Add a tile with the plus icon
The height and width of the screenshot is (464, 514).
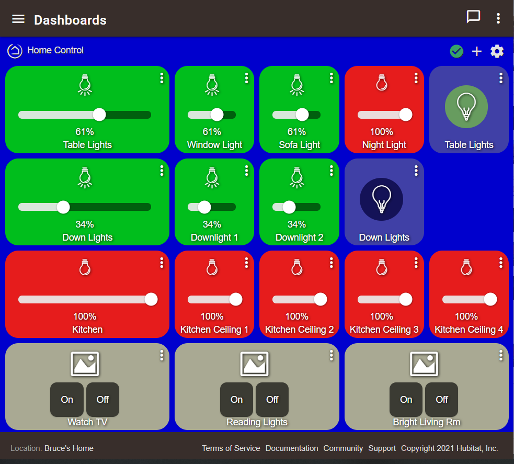pyautogui.click(x=477, y=51)
